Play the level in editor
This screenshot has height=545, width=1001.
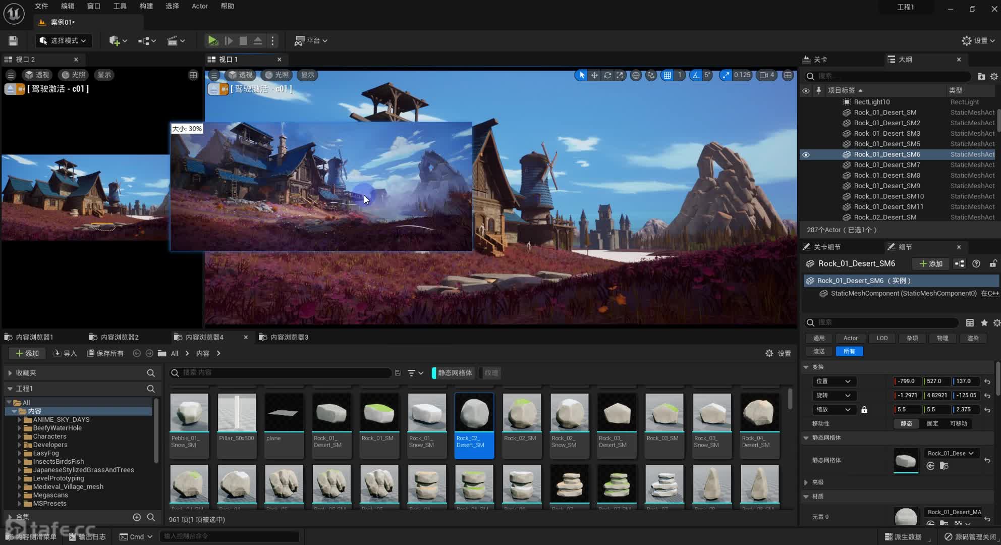[x=212, y=40]
